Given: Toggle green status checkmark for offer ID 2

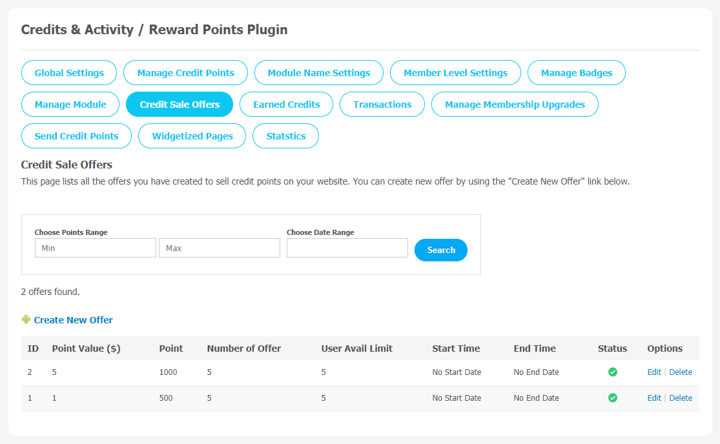Looking at the screenshot, I should pyautogui.click(x=613, y=372).
